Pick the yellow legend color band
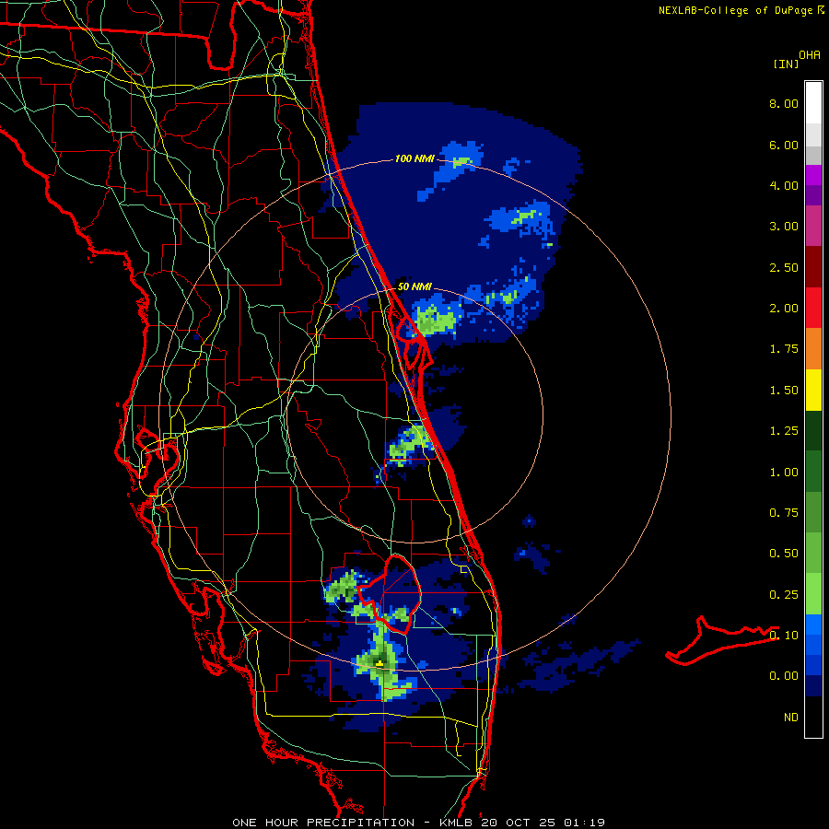 coord(813,391)
